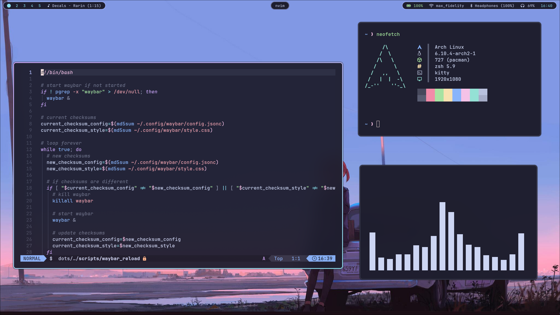Viewport: 560px width, 315px height.
Task: Switch to workspace 2
Action: pyautogui.click(x=17, y=6)
